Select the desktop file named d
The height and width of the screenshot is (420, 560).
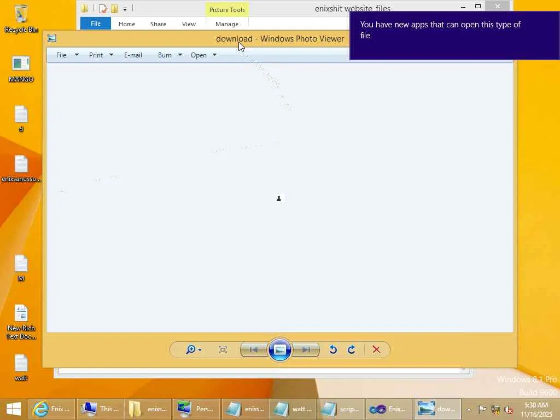tap(21, 119)
